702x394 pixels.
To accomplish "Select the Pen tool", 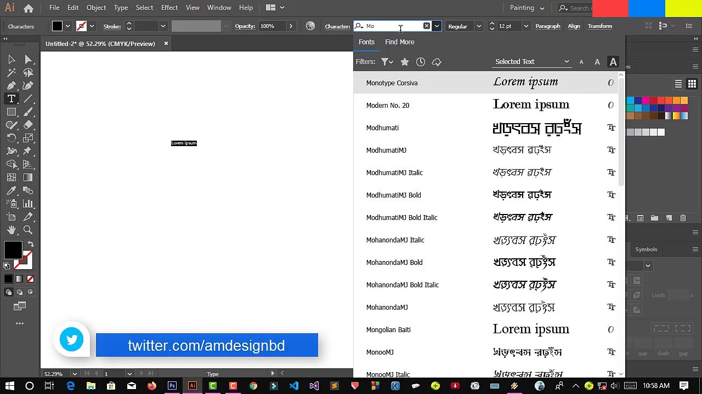I will (12, 85).
